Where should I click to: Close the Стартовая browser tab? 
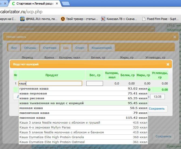57,4
